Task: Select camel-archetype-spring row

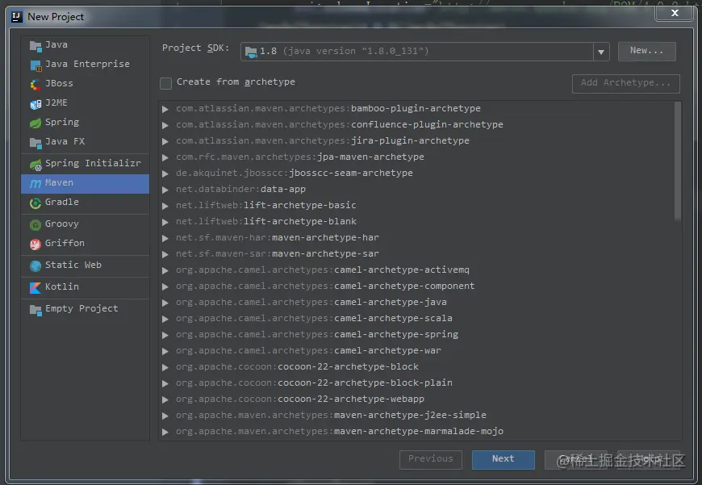Action: tap(416, 335)
